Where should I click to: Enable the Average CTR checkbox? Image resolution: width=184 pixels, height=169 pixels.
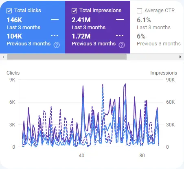[139, 11]
